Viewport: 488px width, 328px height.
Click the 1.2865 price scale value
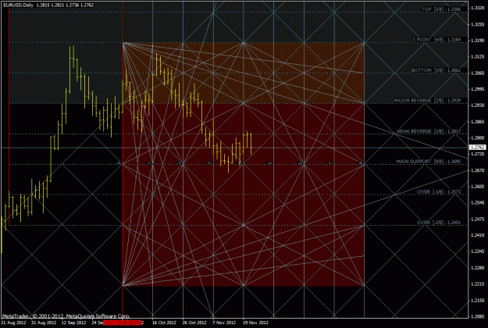[477, 122]
